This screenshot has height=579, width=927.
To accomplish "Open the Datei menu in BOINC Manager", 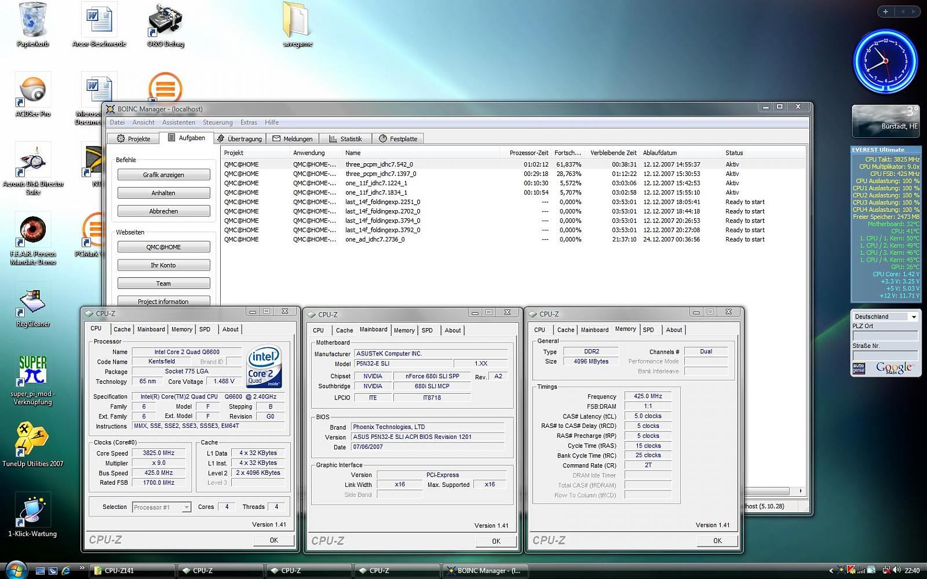I will tap(117, 122).
